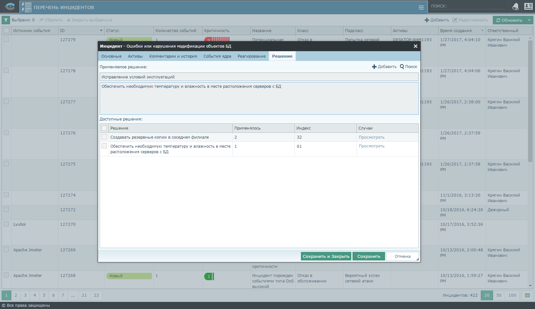Open dropdown arrow next to Обновить

(529, 20)
